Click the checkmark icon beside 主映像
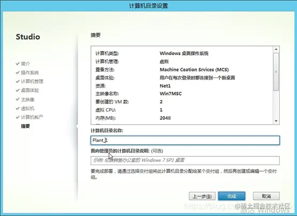 18,99
